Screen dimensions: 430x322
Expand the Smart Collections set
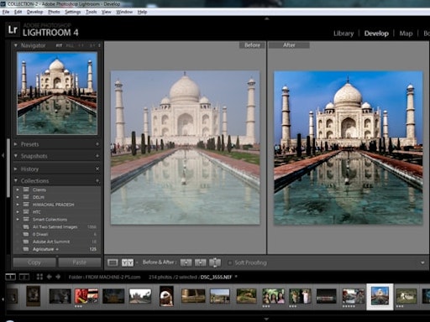pos(18,220)
